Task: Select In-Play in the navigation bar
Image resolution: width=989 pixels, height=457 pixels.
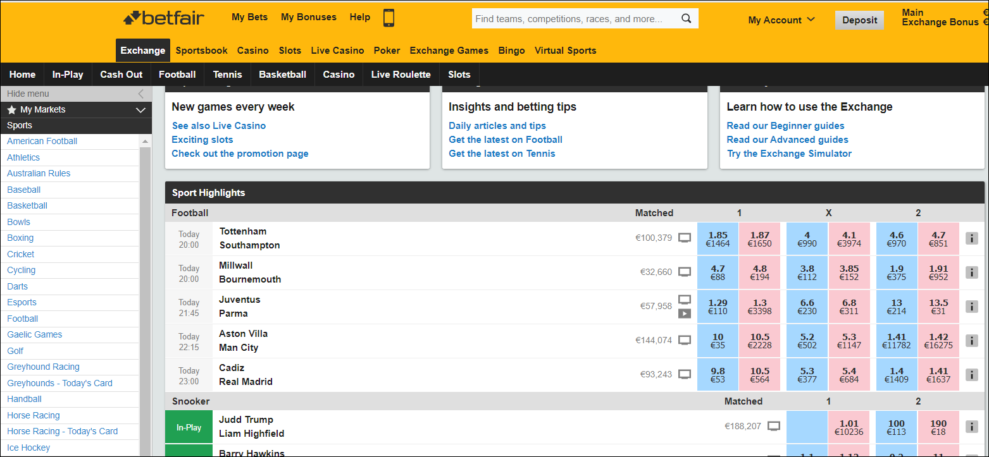Action: click(68, 75)
